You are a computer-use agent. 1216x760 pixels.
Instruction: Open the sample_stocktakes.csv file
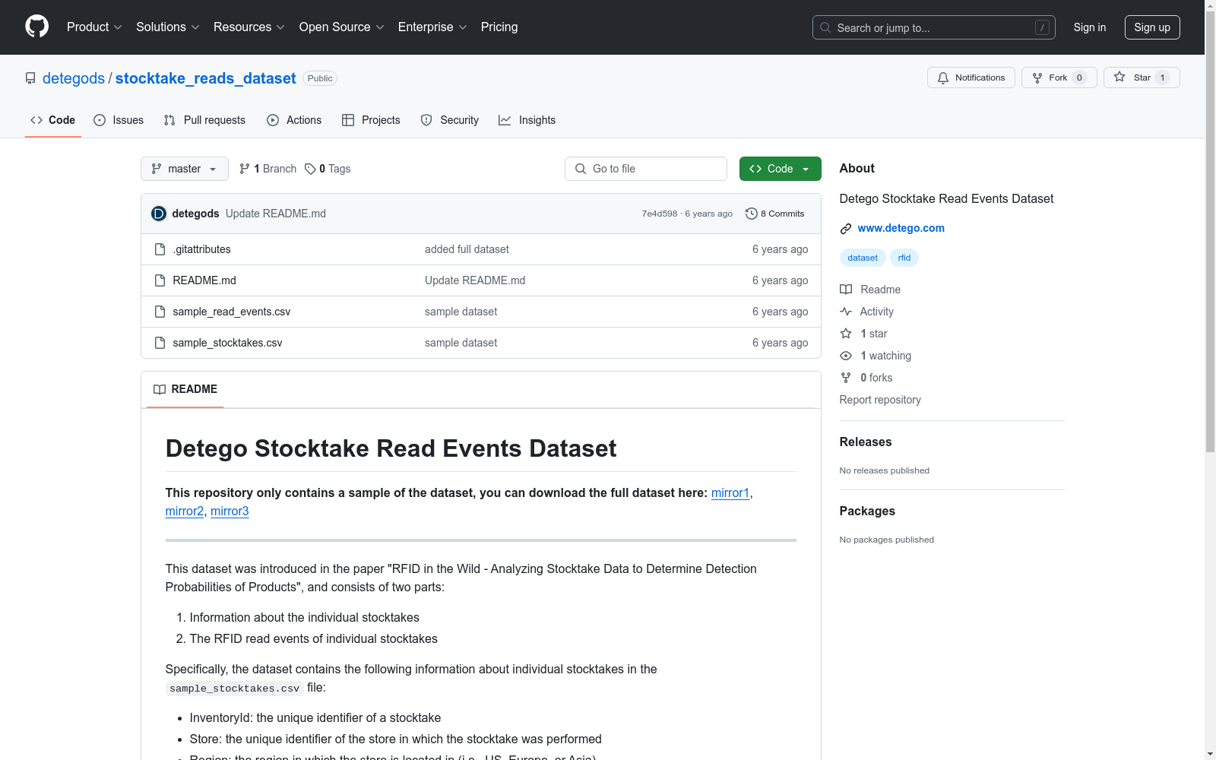pos(227,343)
